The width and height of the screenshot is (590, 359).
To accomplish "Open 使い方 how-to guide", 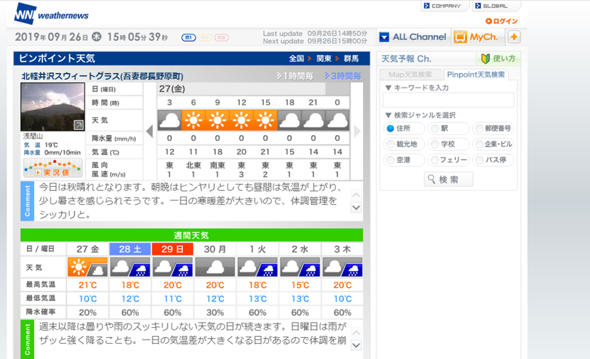I will pyautogui.click(x=499, y=59).
